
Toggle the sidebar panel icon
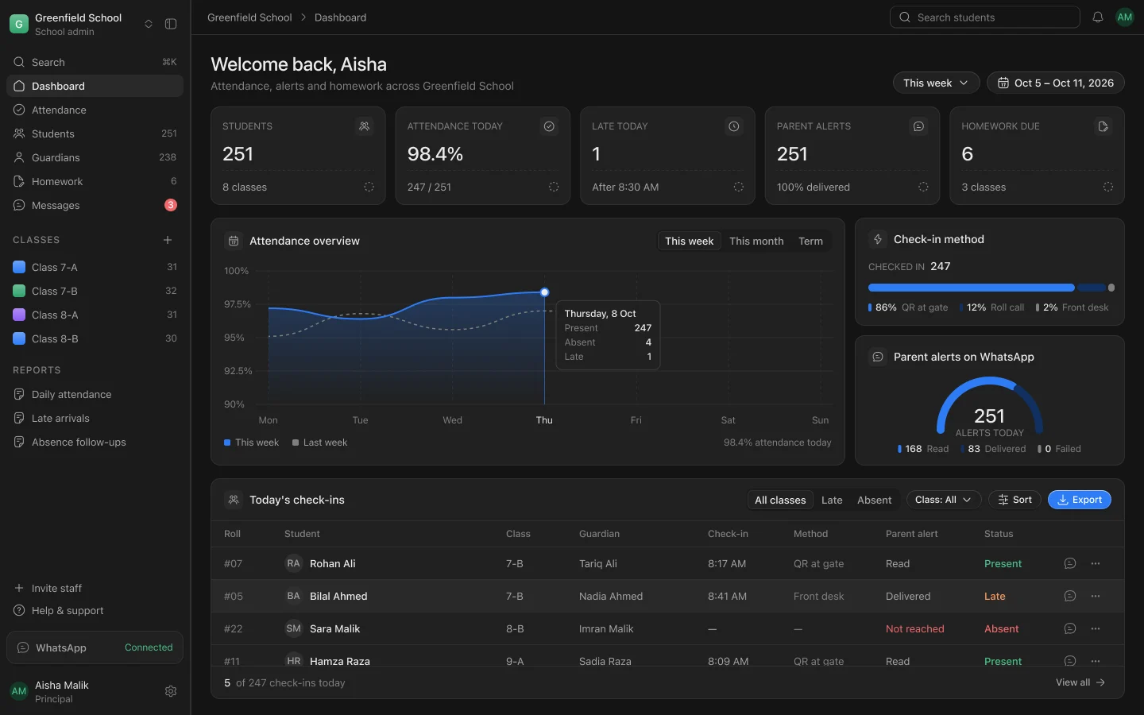point(171,24)
